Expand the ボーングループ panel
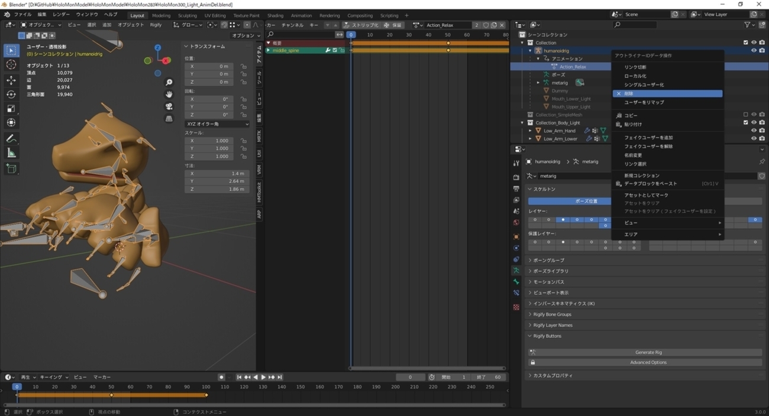 (x=549, y=260)
